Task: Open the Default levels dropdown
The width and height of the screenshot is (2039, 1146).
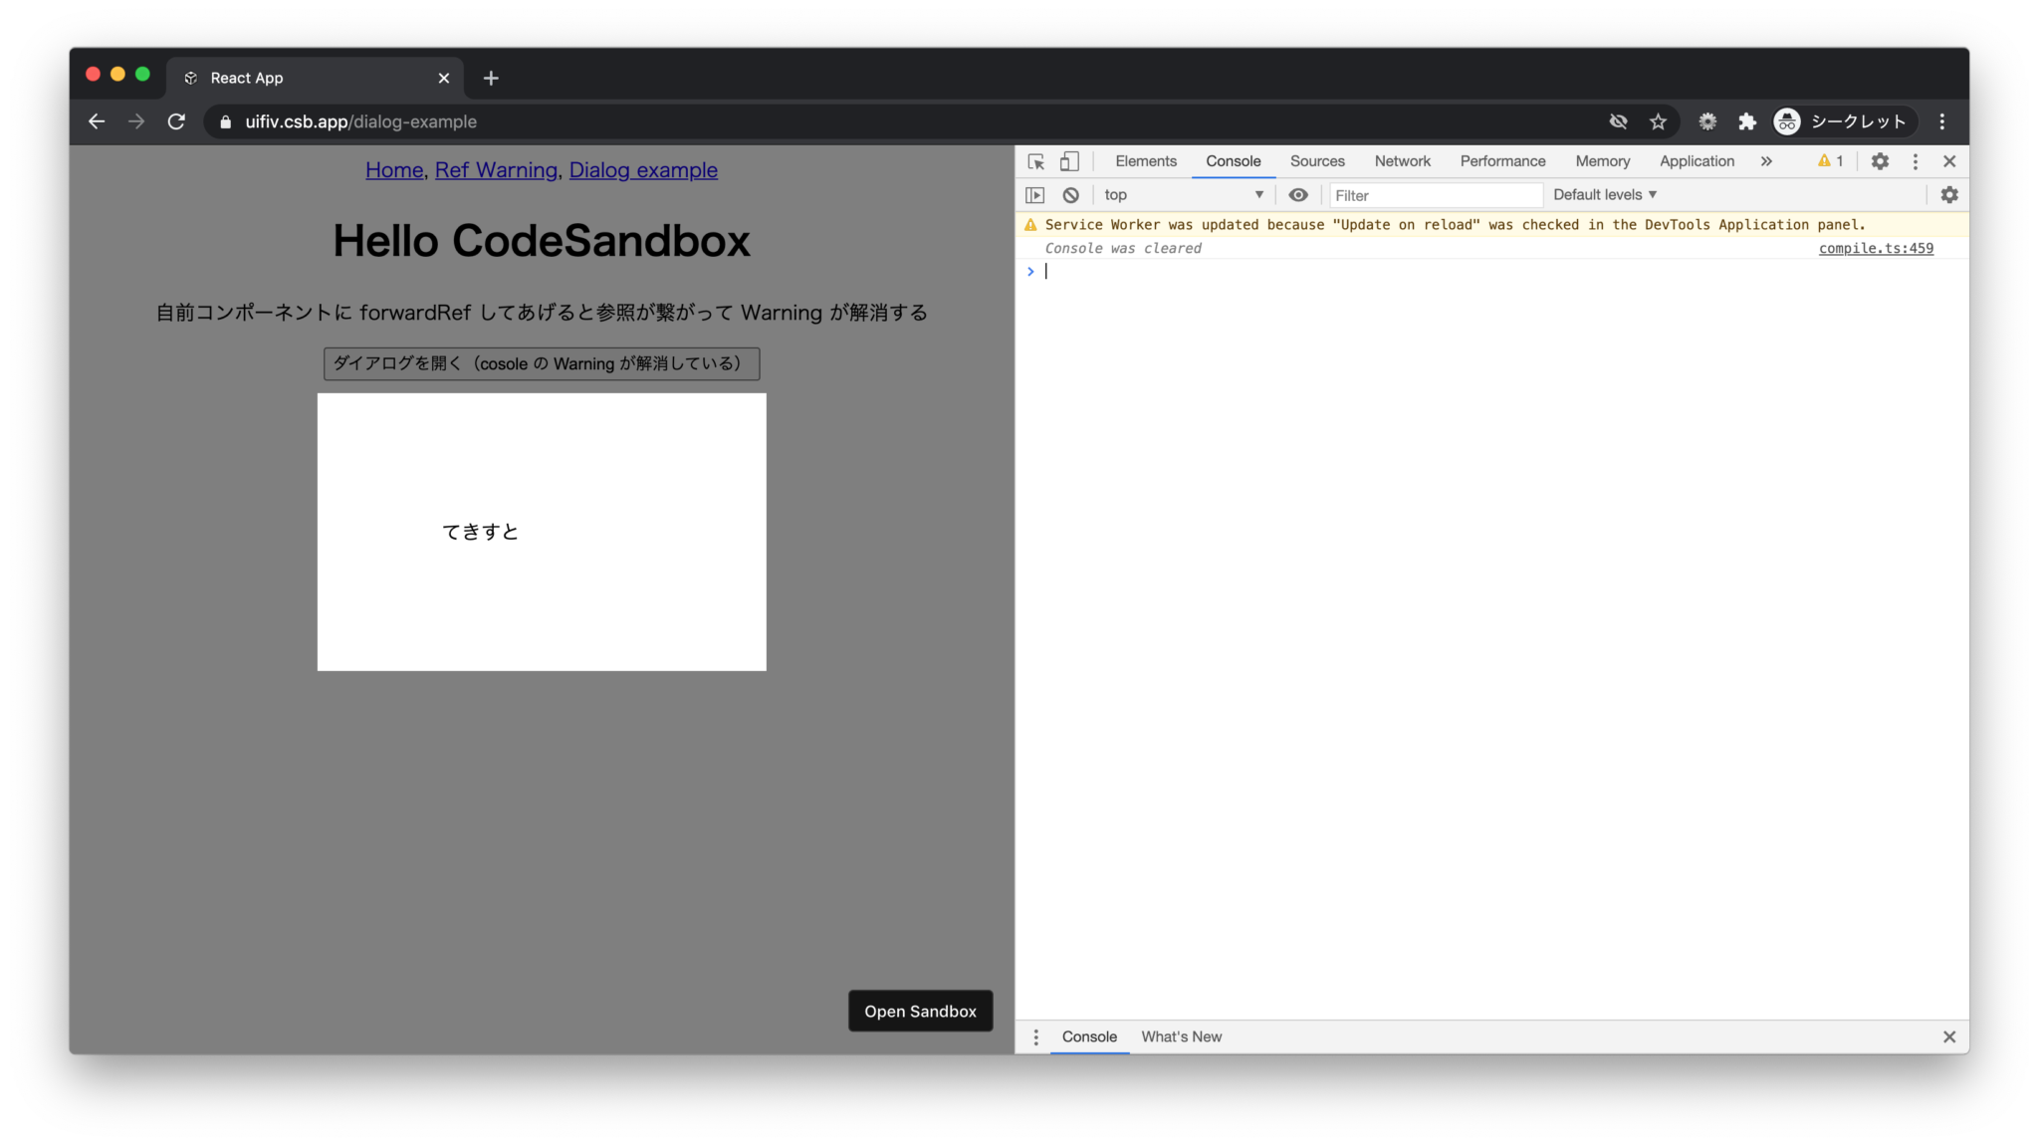Action: coord(1603,194)
